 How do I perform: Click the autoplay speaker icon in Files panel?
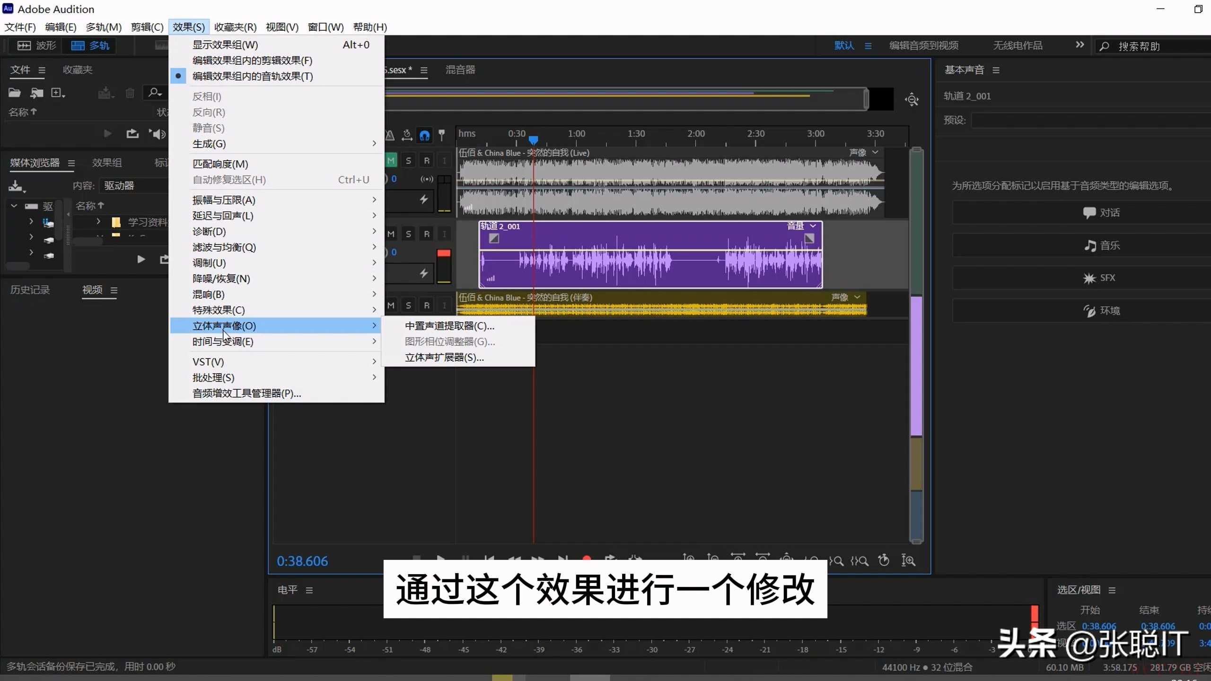coord(157,134)
